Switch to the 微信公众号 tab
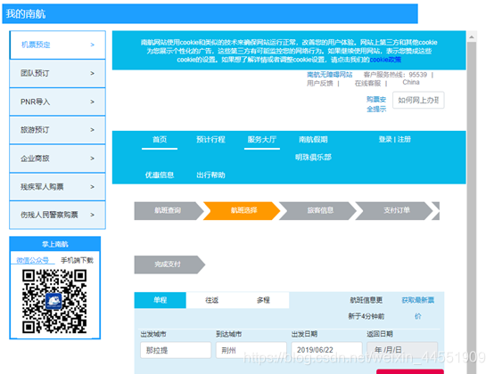The image size is (494, 374). 33,260
